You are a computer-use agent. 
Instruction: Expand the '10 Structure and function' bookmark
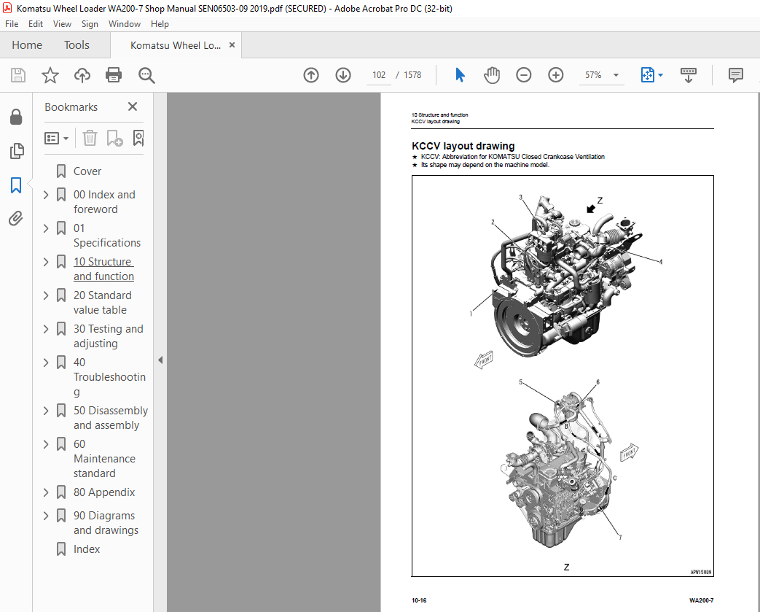click(46, 262)
